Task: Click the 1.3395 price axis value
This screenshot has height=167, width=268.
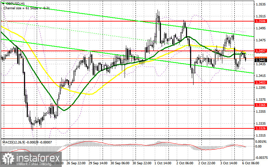Action: pos(261,87)
